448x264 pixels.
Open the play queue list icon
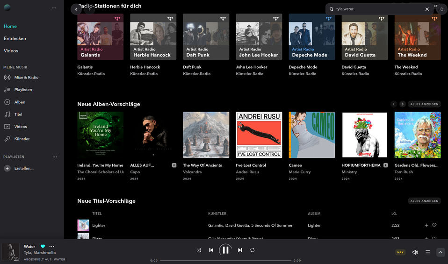428,252
